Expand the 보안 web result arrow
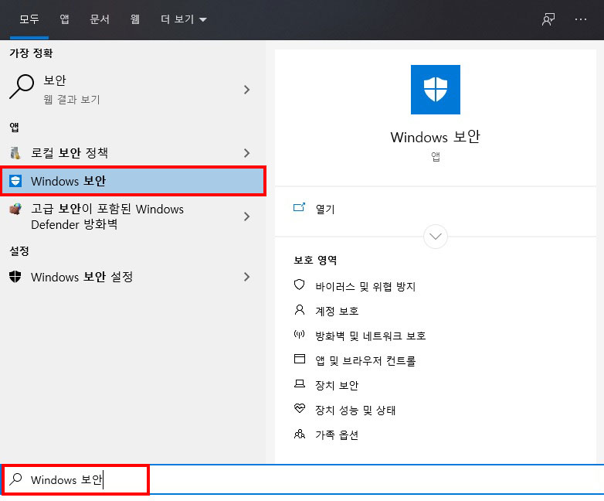This screenshot has width=604, height=501. (247, 90)
